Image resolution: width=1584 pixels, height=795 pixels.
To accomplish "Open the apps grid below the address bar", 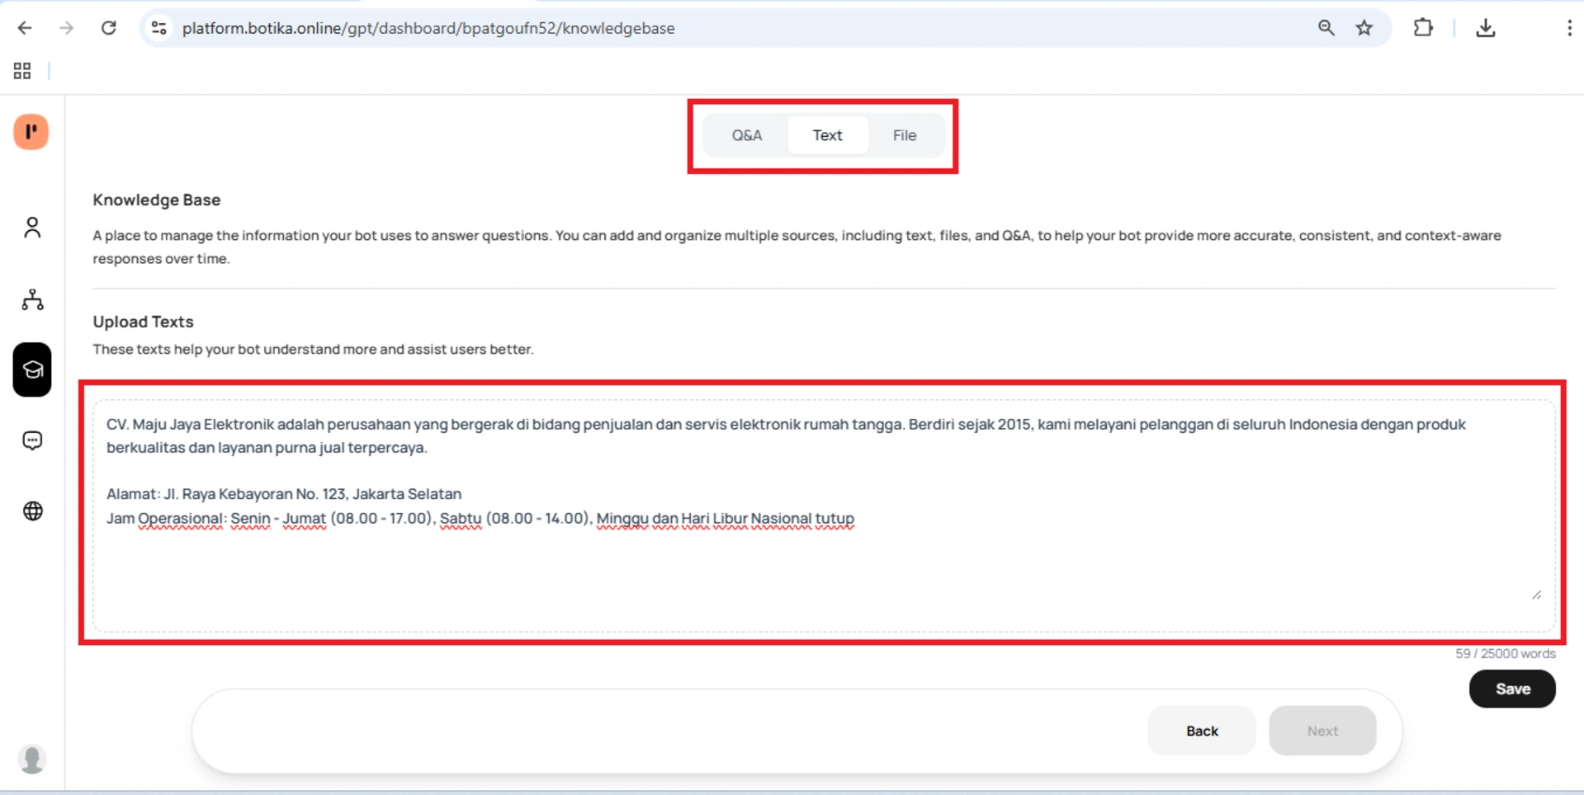I will pyautogui.click(x=21, y=71).
